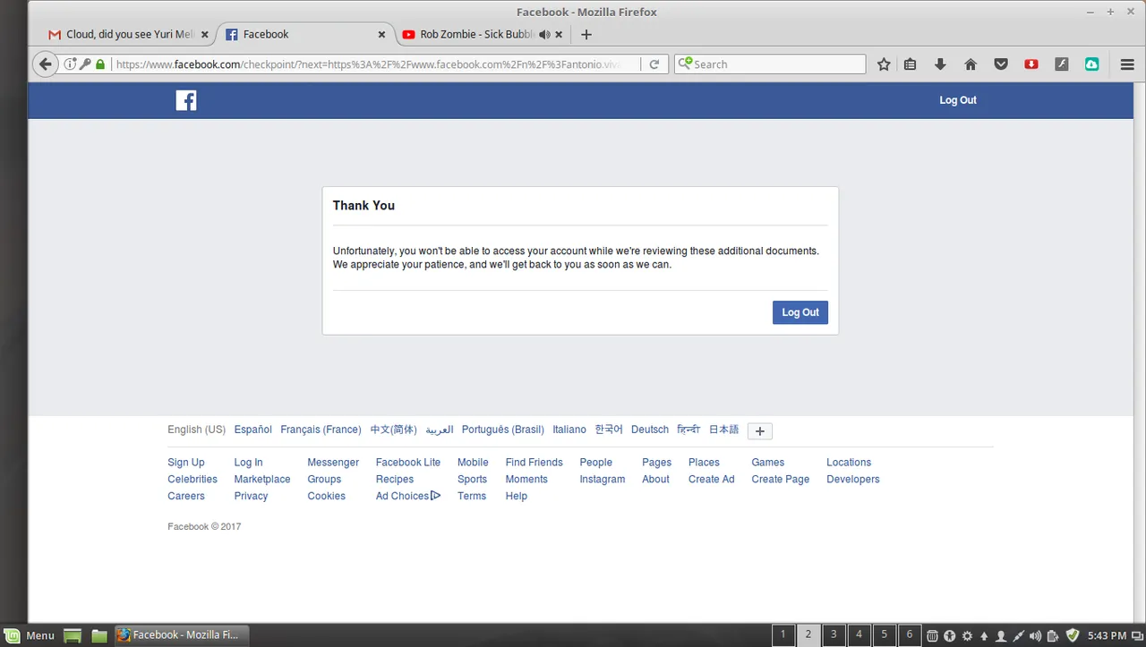Open the volume applet in tray
This screenshot has height=647, width=1146.
[1037, 636]
